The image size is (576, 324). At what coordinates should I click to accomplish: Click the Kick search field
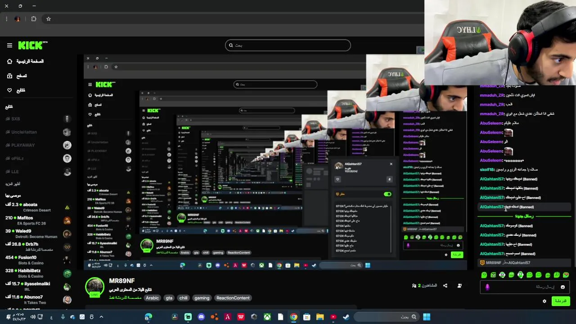click(x=288, y=45)
